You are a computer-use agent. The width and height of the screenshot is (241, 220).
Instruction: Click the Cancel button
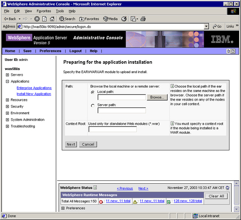[88, 144]
